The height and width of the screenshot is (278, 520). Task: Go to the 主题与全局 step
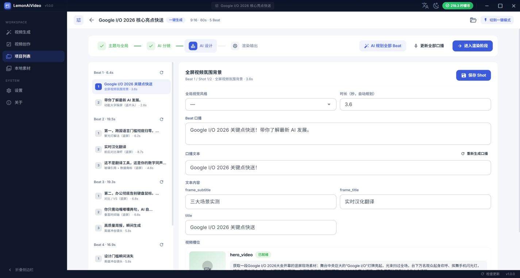point(113,46)
